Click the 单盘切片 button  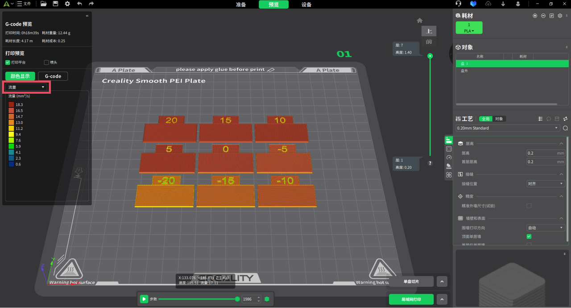pyautogui.click(x=411, y=282)
